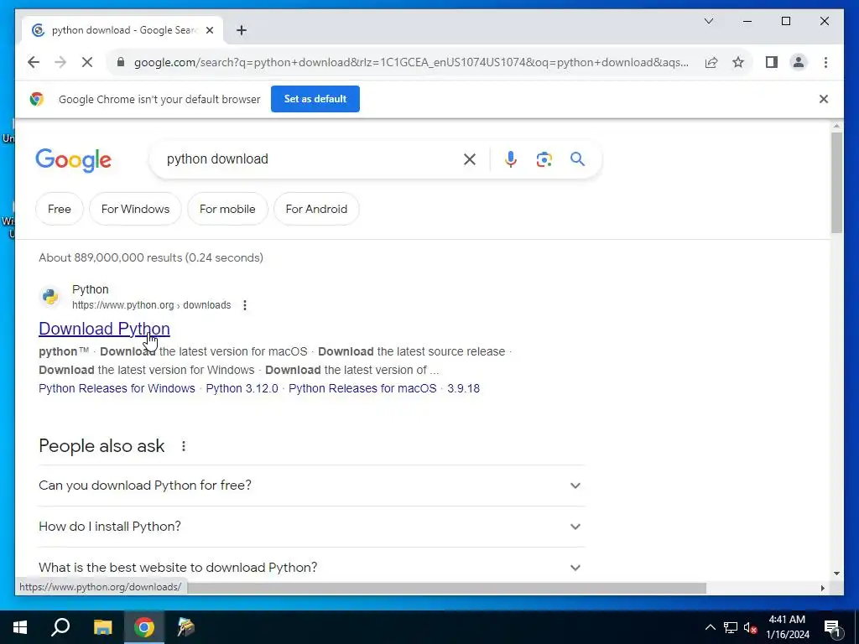Open Windows taskbar search
Image resolution: width=859 pixels, height=644 pixels.
[60, 627]
